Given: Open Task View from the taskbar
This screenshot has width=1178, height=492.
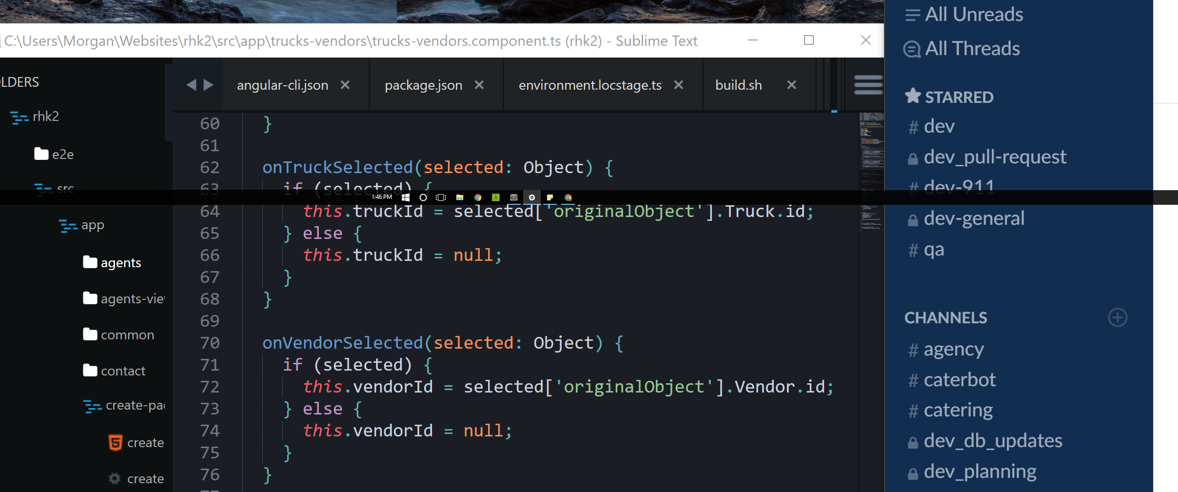Looking at the screenshot, I should pyautogui.click(x=440, y=197).
